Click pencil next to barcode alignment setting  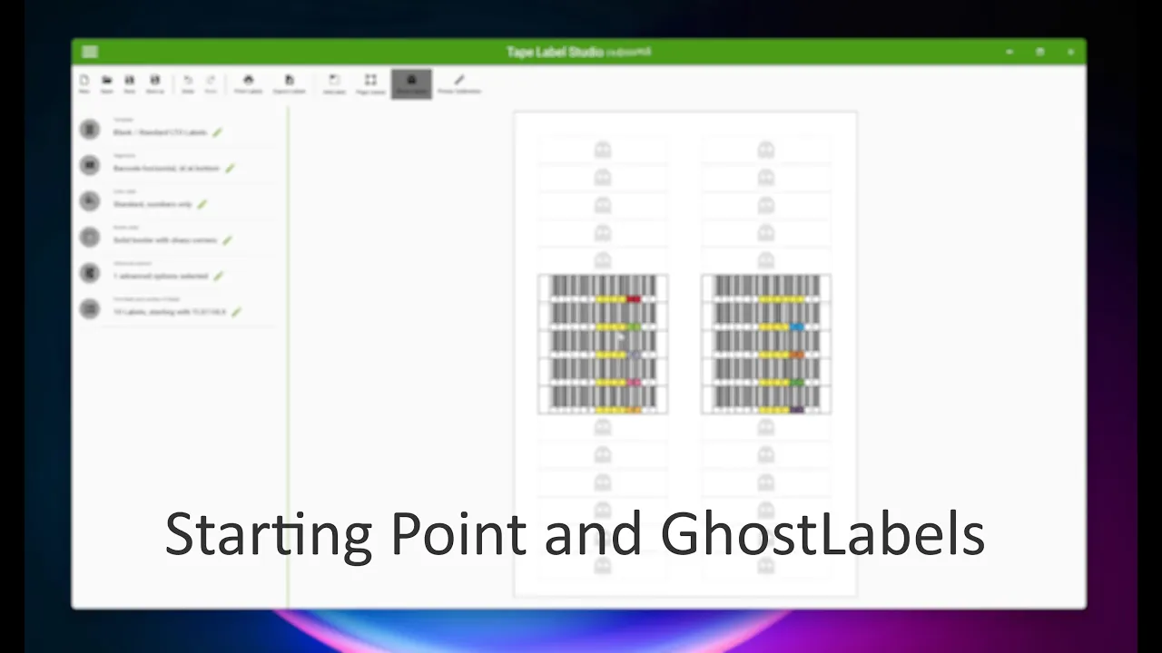tap(231, 168)
